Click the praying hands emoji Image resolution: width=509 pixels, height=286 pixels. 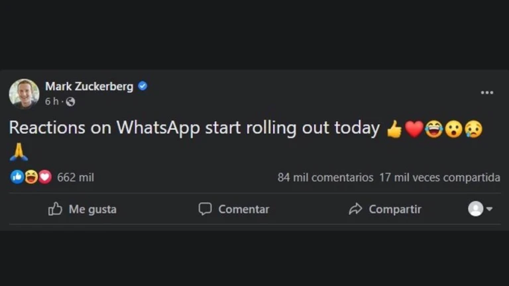tap(19, 154)
